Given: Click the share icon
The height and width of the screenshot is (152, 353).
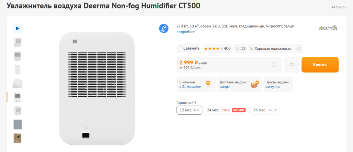Looking at the screenshot, I should point(299,49).
